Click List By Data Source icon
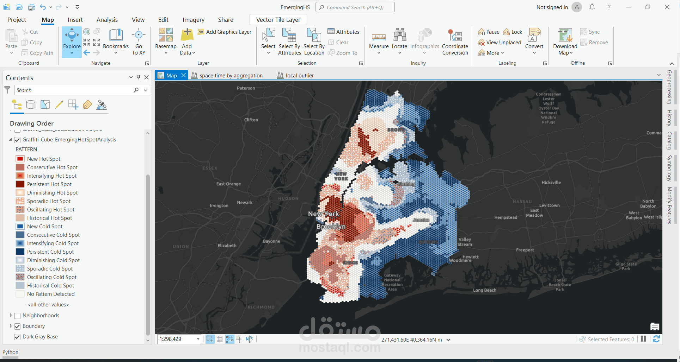 point(31,104)
